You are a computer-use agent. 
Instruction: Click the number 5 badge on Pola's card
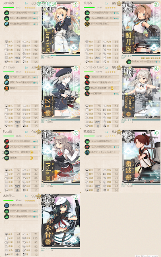tap(76, 133)
